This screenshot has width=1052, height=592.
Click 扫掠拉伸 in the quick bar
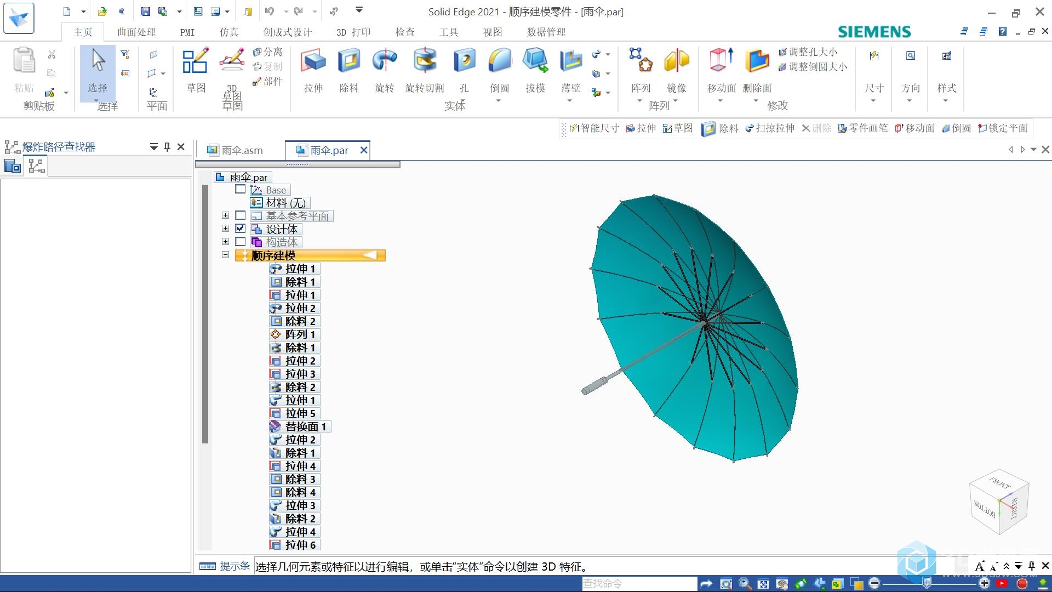[770, 128]
